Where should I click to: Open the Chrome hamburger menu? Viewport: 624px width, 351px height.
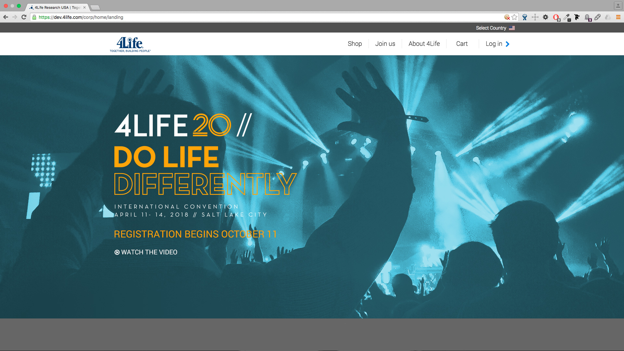618,17
